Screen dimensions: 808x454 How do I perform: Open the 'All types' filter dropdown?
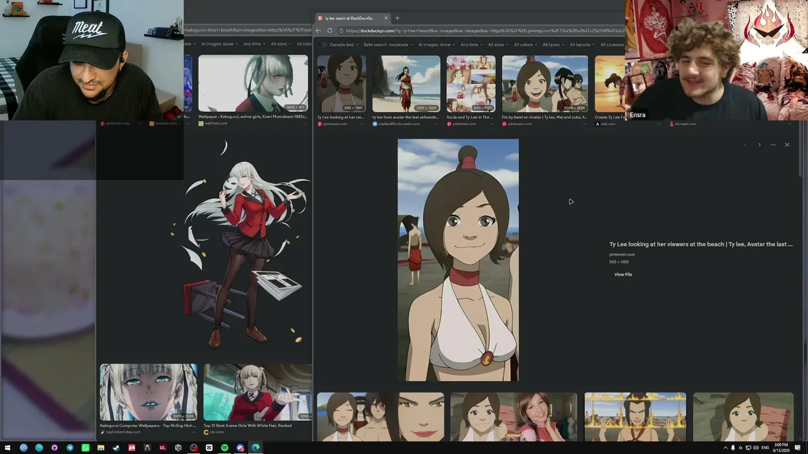pyautogui.click(x=554, y=45)
